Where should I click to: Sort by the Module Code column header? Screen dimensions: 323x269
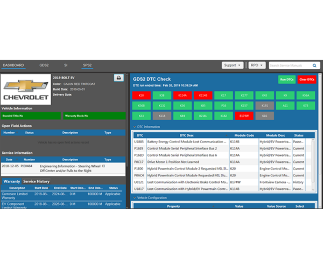[x=244, y=136]
